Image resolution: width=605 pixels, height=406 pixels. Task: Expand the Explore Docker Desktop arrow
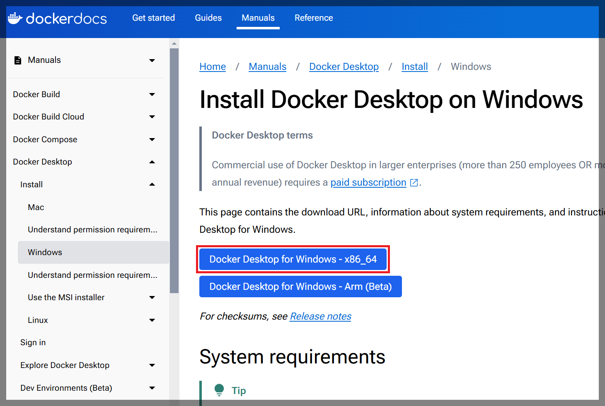click(152, 365)
